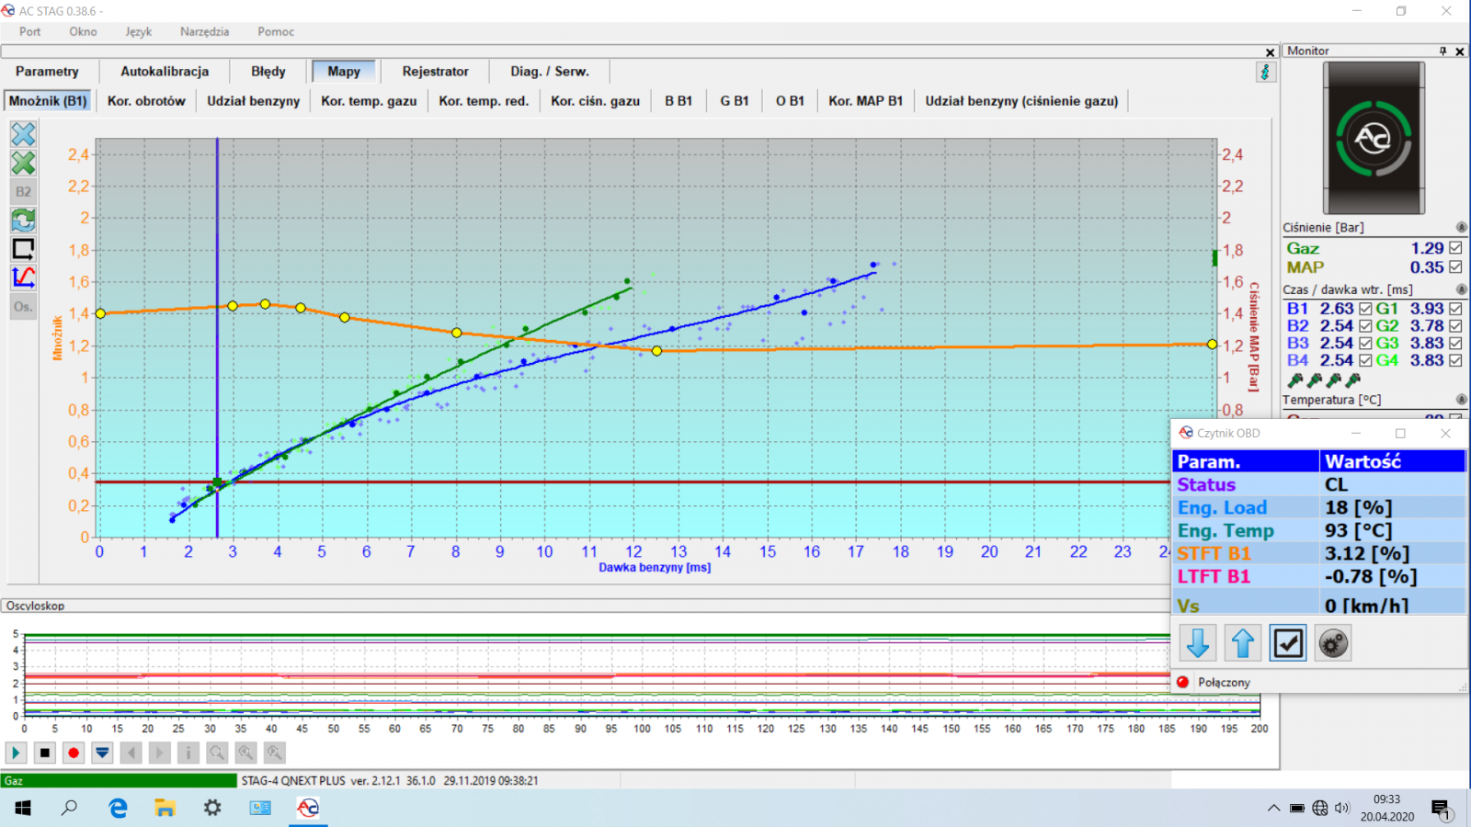Click the green connection icon above the chart

[x=1266, y=72]
